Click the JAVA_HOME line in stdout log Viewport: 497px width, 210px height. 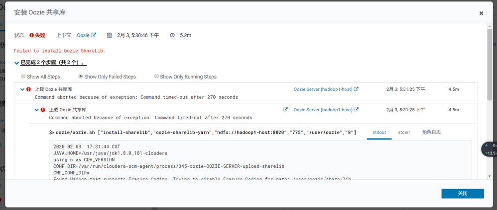[110, 153]
